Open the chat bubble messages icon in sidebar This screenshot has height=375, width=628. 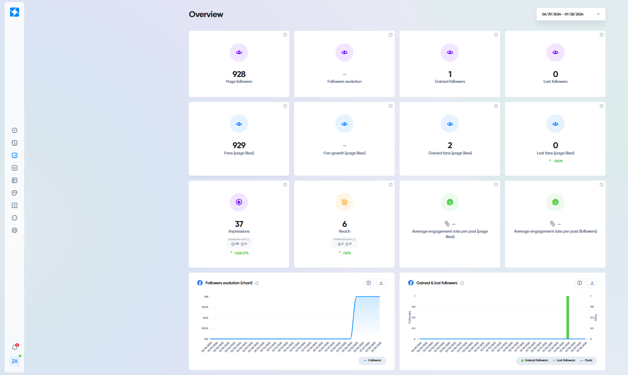pos(14,218)
